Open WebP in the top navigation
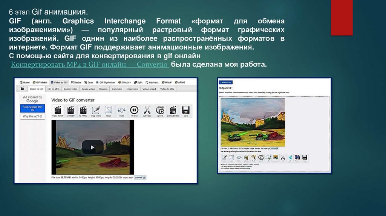This screenshot has height=216, width=386. 167,82
